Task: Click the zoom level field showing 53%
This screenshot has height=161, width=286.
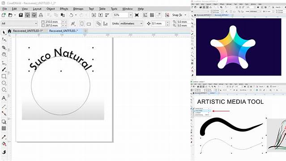Action: point(121,15)
